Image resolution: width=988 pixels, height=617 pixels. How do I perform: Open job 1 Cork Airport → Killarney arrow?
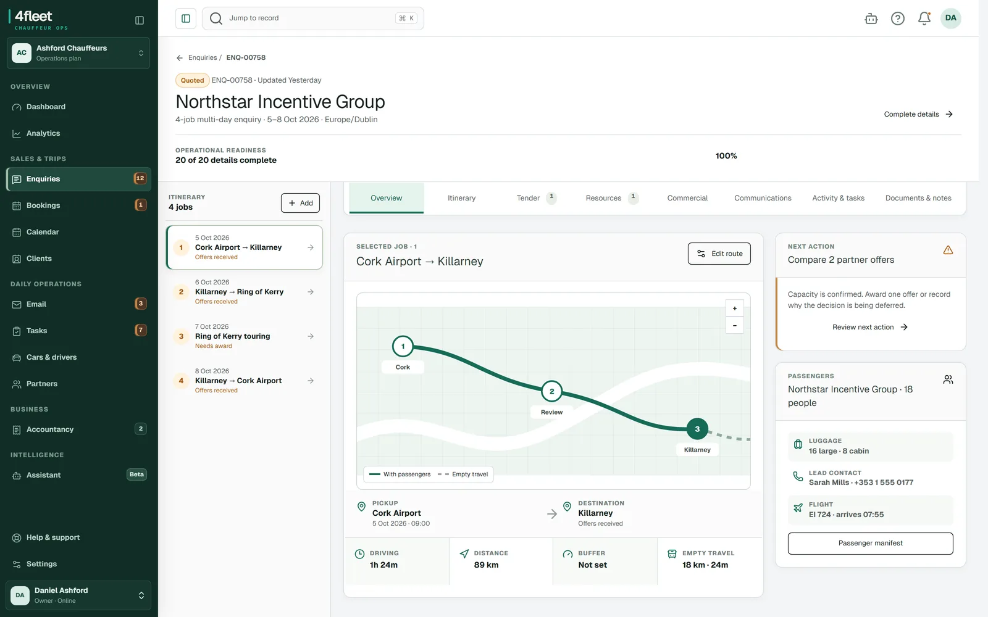click(x=311, y=247)
